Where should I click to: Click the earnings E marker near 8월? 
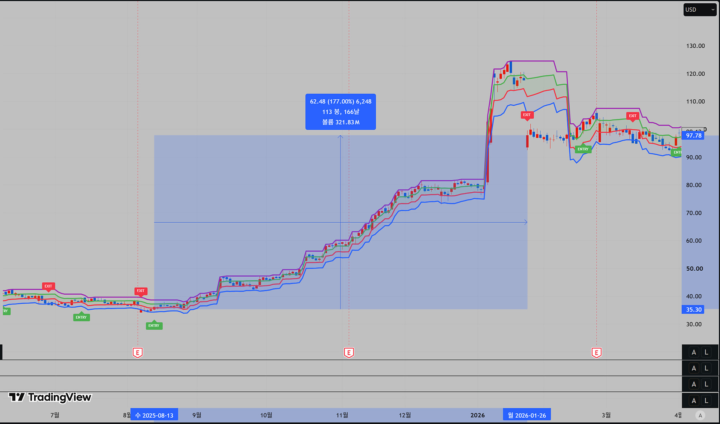[138, 352]
